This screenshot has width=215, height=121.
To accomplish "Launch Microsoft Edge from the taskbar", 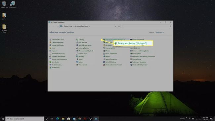I will point(58,119).
